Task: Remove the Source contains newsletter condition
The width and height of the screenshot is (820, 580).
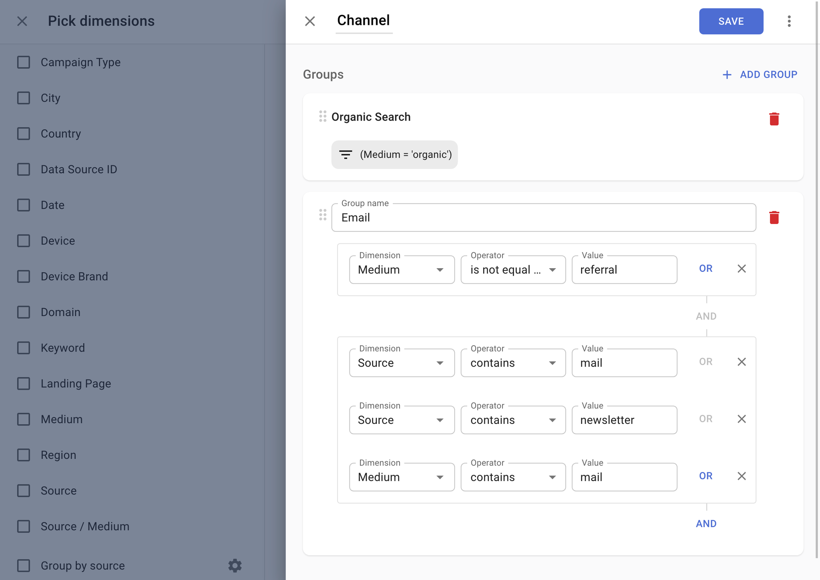Action: pyautogui.click(x=742, y=419)
